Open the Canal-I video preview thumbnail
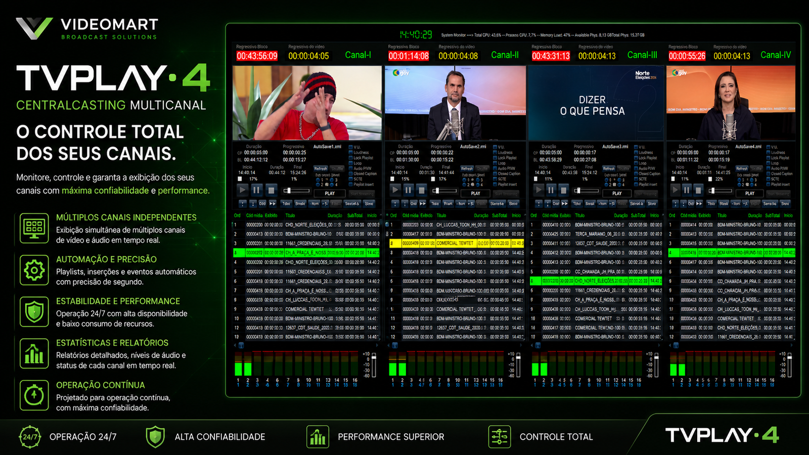The width and height of the screenshot is (809, 455). pyautogui.click(x=307, y=103)
